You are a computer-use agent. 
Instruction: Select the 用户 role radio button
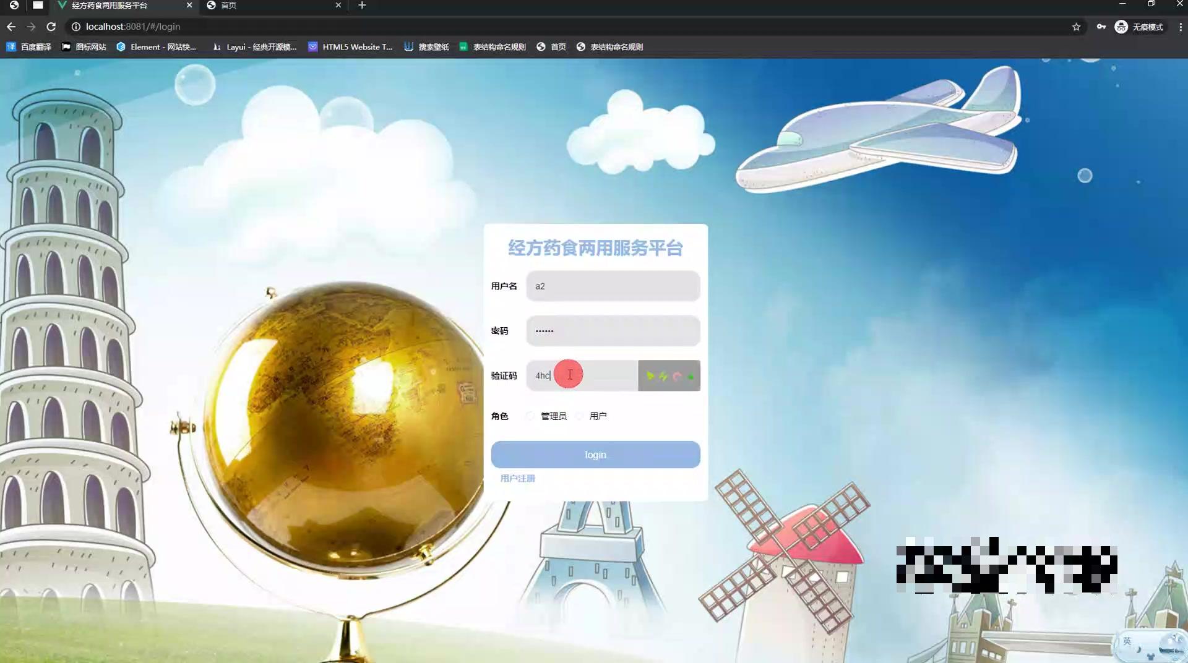pyautogui.click(x=579, y=416)
